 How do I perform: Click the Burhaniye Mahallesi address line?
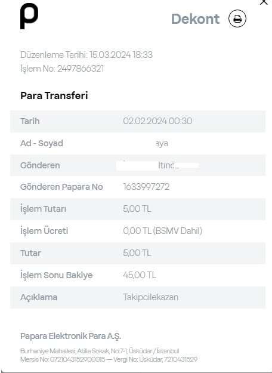click(100, 351)
